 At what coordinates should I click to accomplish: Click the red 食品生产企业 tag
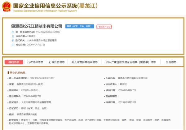pyautogui.click(x=104, y=27)
